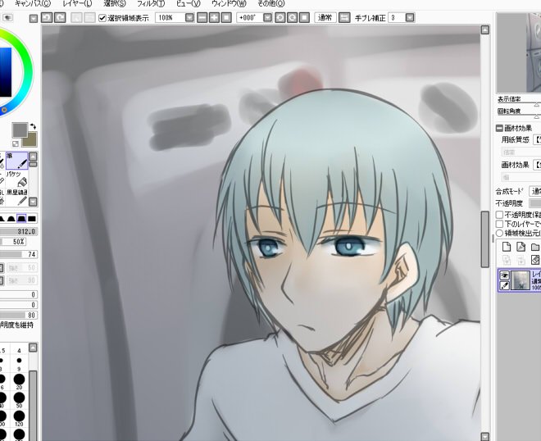Click the Redo arrow icon
Screen dimensions: 541x441
click(60, 17)
